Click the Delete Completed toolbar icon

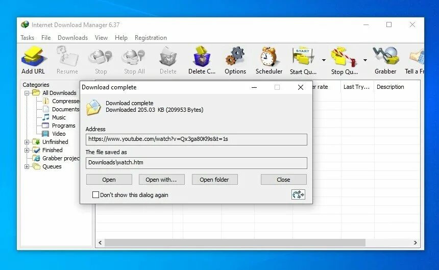coord(202,56)
